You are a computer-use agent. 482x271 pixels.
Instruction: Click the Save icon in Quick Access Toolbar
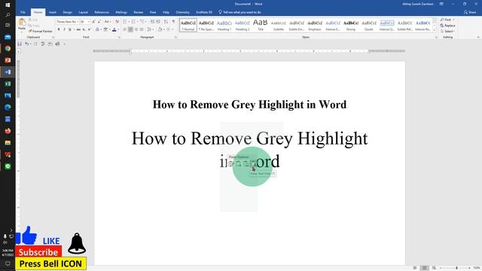pyautogui.click(x=20, y=44)
